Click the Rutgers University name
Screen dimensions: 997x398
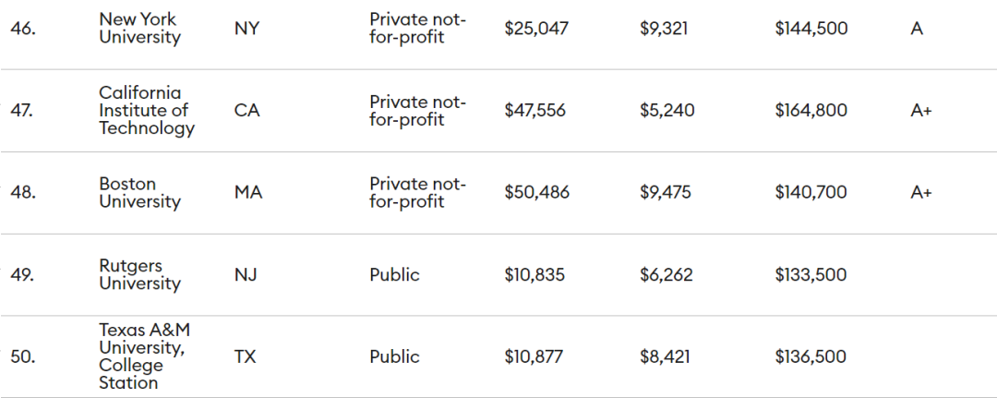pos(139,275)
